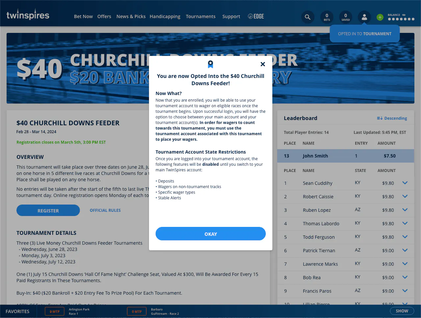
Task: Open the OFFICIAL RULES link
Action: coord(105,210)
